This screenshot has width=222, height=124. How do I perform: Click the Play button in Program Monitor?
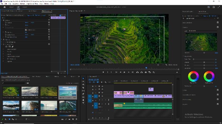(x=124, y=72)
